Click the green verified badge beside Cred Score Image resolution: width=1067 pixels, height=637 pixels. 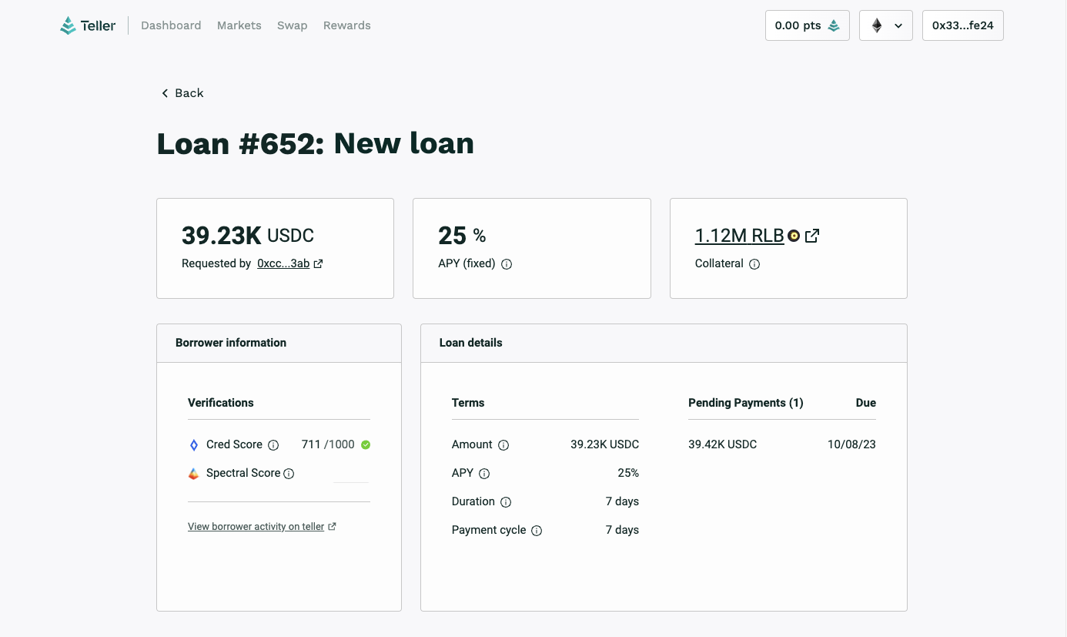(x=365, y=444)
